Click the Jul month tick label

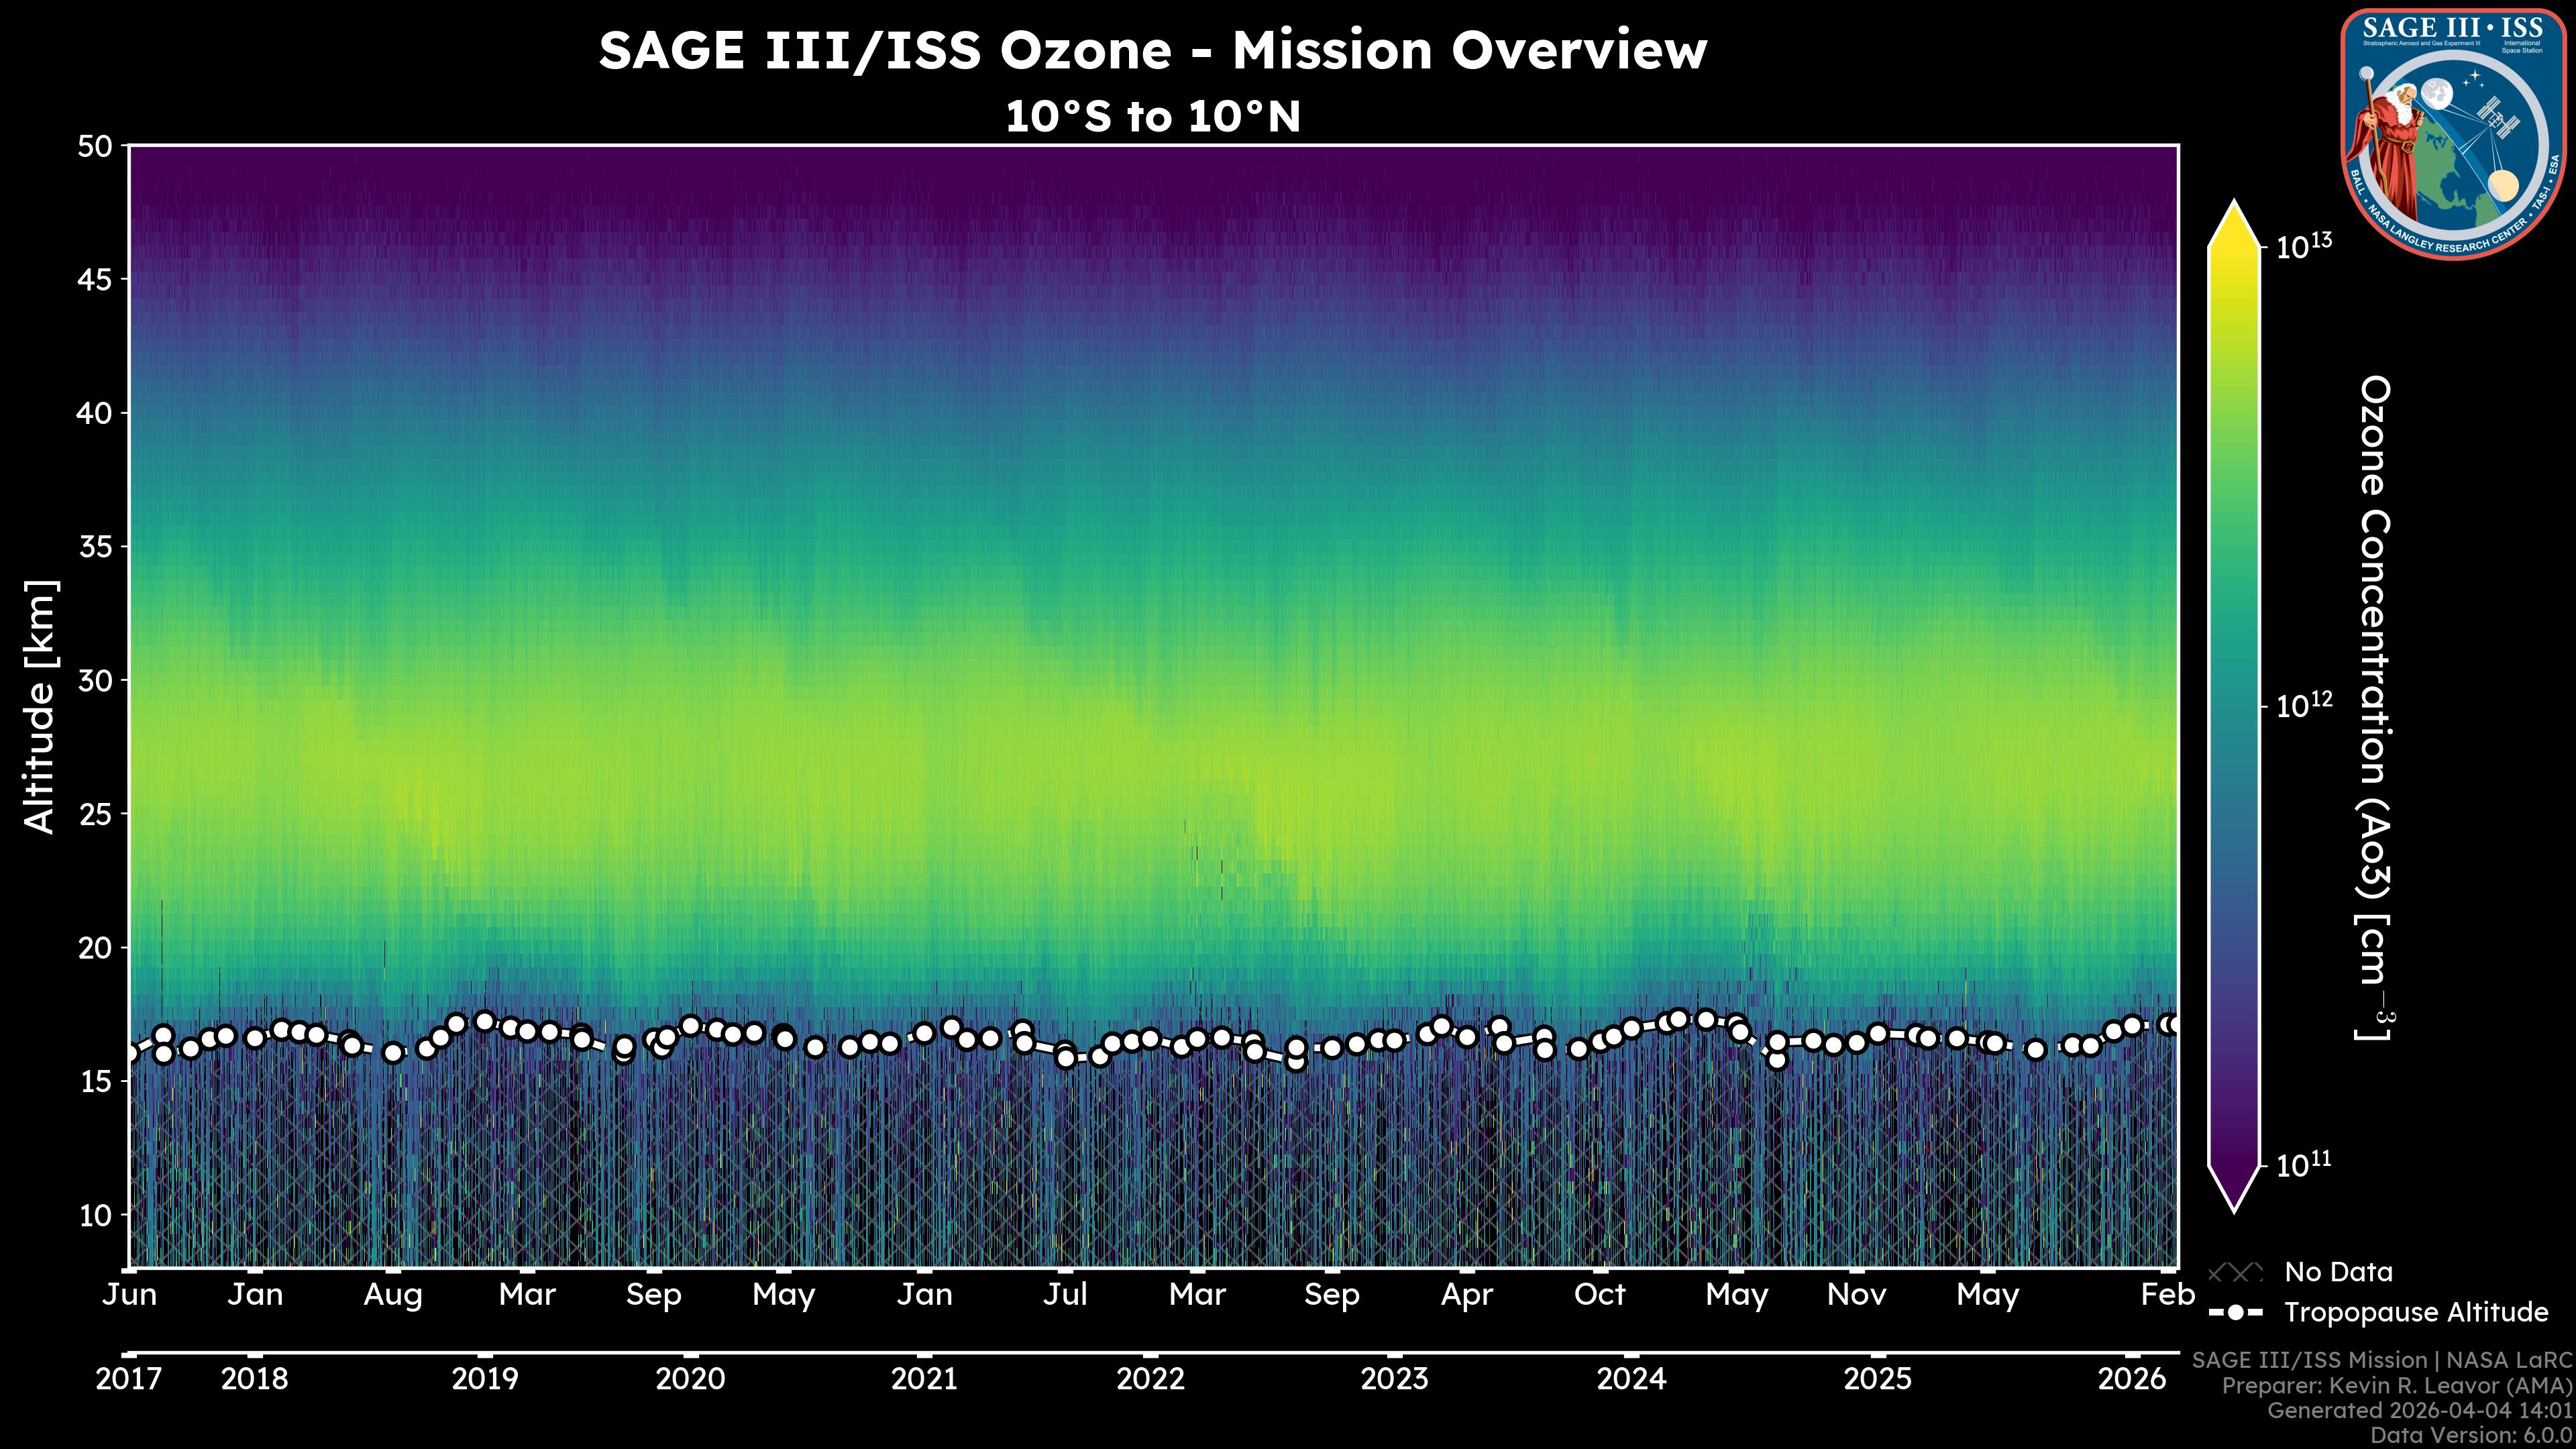pos(1065,1295)
